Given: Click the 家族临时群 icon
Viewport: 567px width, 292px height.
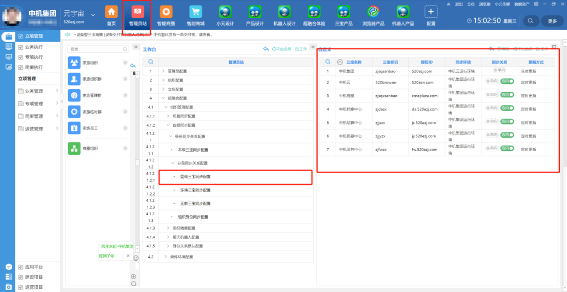Looking at the screenshot, I should tap(74, 112).
